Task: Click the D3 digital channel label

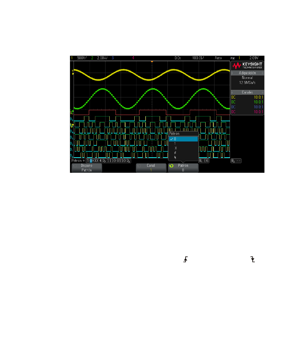Action: click(x=71, y=137)
